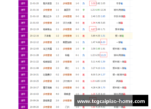
Task: Select the date cell 20-12-16
Action: [34, 36]
